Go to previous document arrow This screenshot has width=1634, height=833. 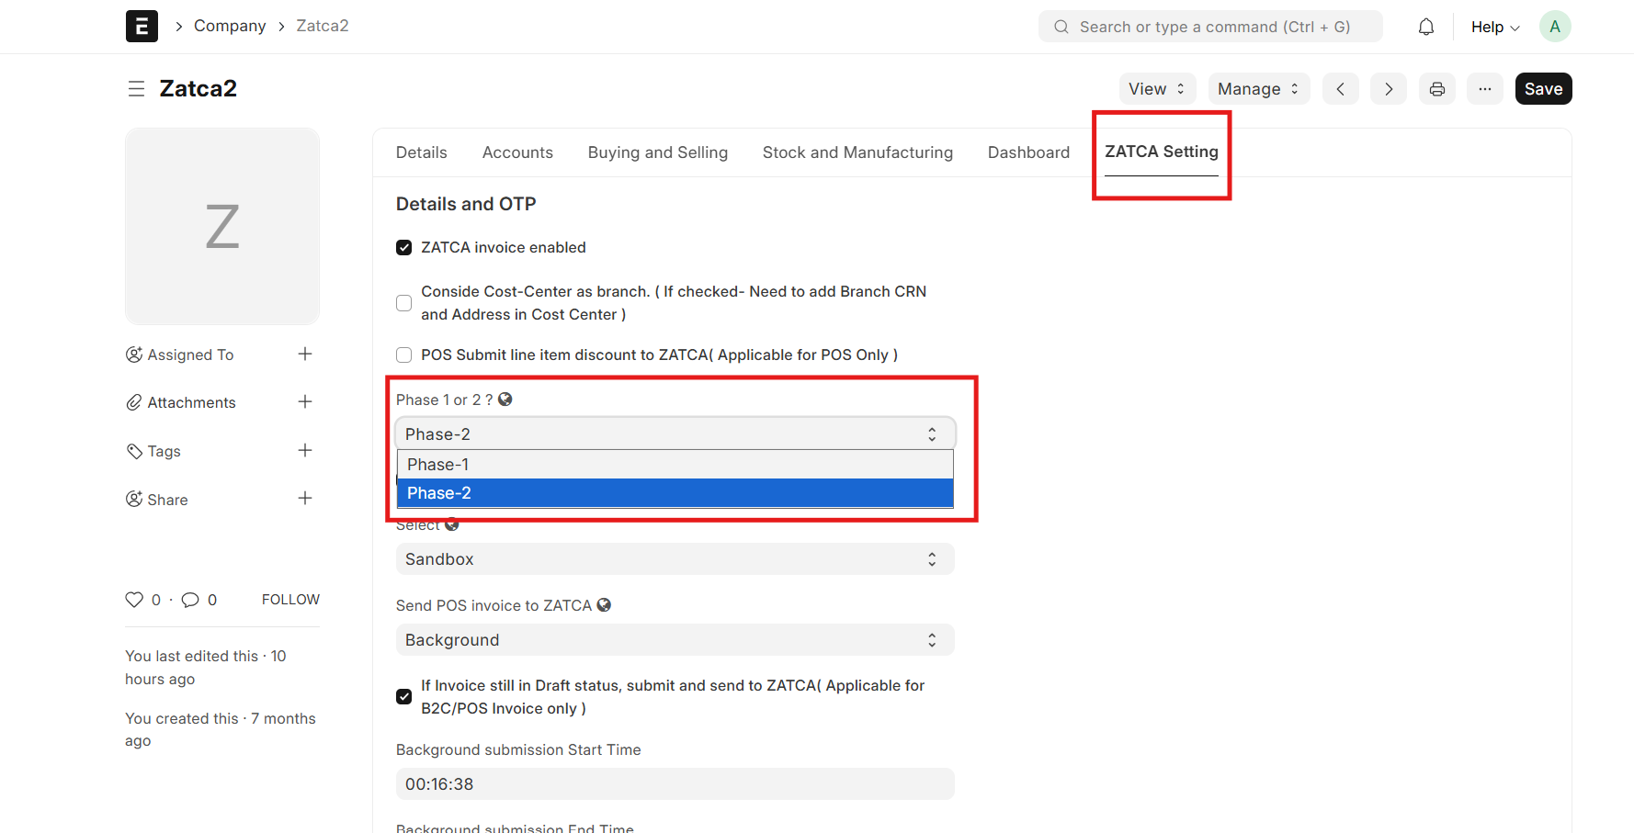[1340, 89]
